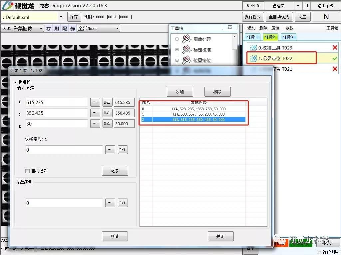Screen dimensions: 341x255
Task: Click the red X beside 校准工具 T023
Action: pos(335,47)
